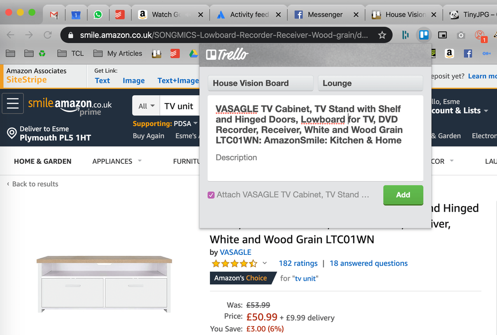
Task: Open the Todoist bookmark in bookmarks bar
Action: coord(175,54)
